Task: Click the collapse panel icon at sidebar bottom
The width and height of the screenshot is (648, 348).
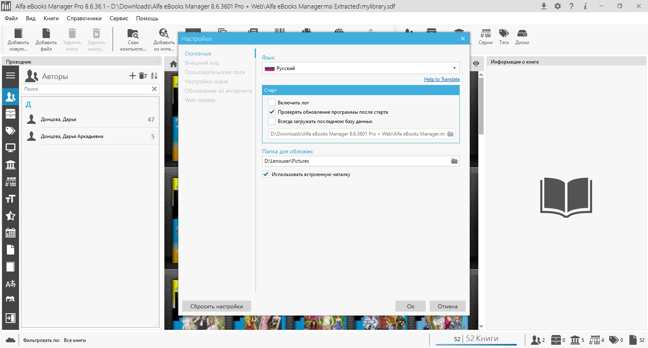Action: [11, 318]
